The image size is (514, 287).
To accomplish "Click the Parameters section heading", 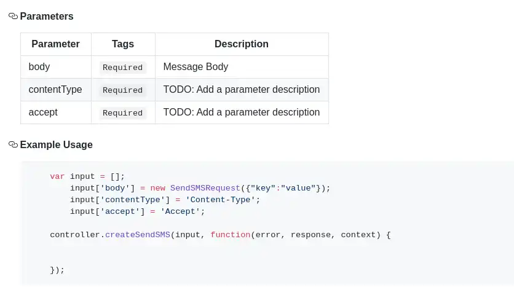I will [x=47, y=17].
